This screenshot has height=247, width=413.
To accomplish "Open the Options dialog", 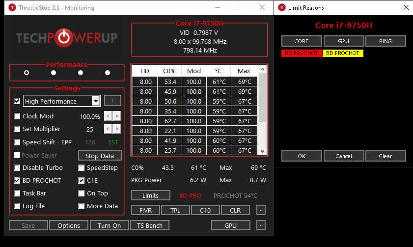I will tap(69, 225).
